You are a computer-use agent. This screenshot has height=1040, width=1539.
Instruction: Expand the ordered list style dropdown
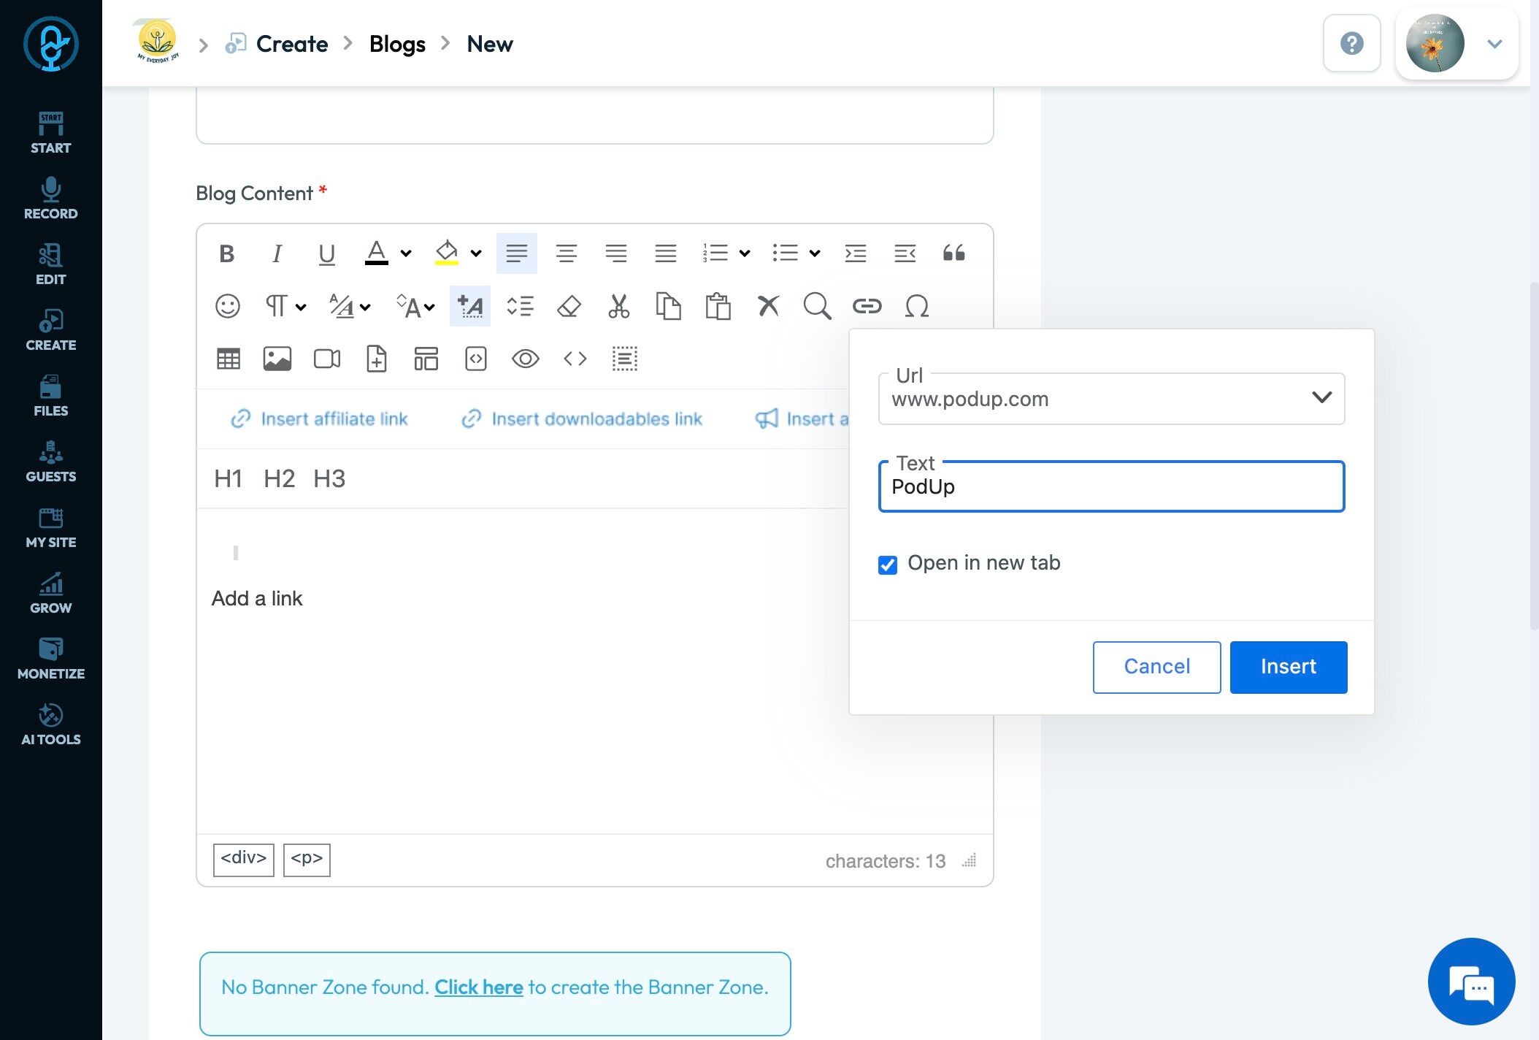click(x=745, y=253)
